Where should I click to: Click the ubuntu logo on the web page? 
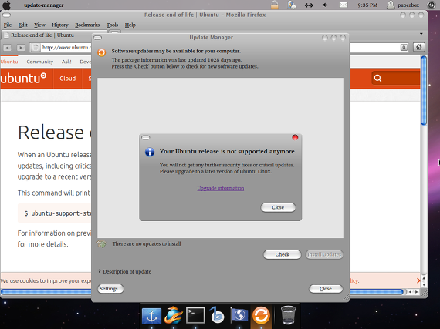click(23, 78)
